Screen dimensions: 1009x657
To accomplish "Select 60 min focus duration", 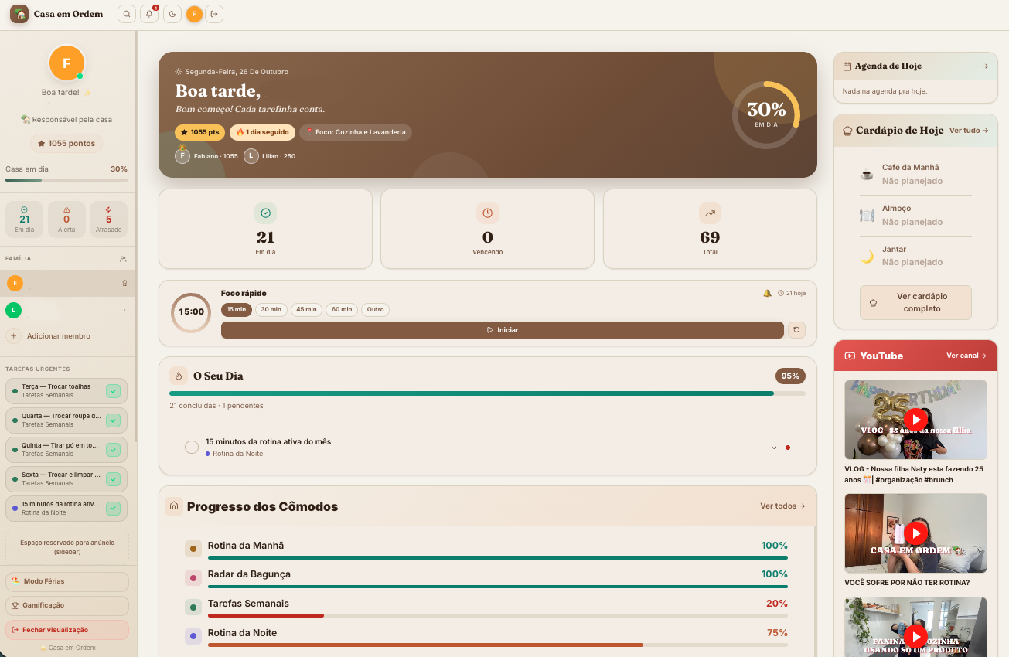I will point(342,309).
